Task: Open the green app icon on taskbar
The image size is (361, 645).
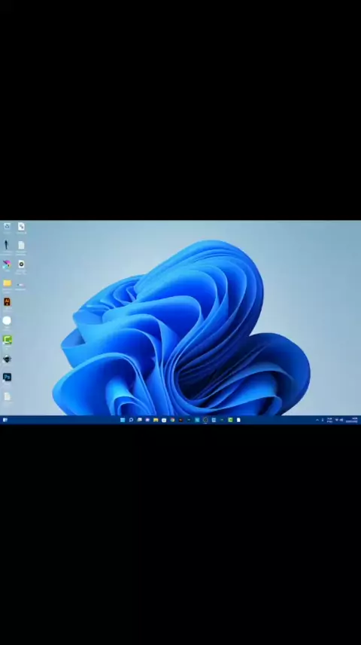Action: pyautogui.click(x=230, y=420)
